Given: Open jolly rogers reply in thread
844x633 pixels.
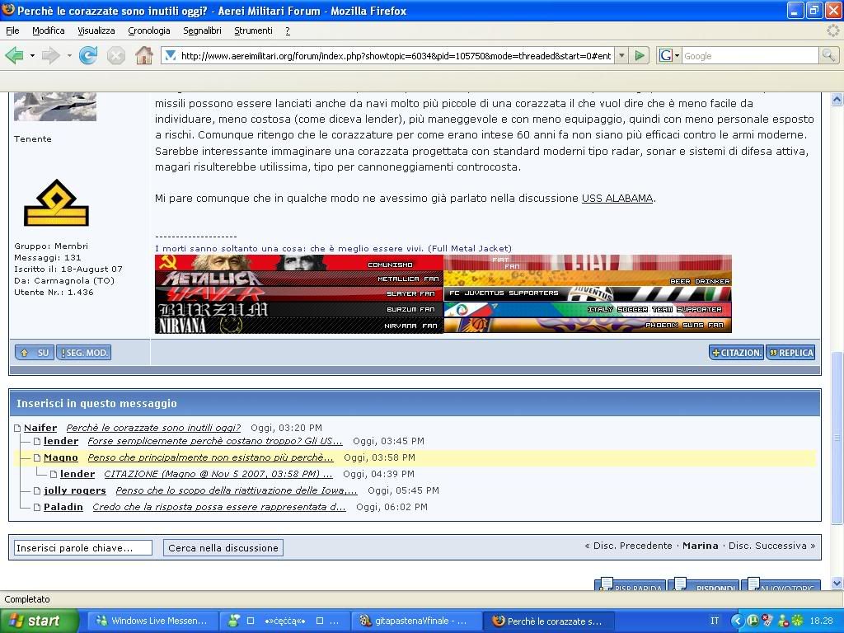Looking at the screenshot, I should [236, 490].
